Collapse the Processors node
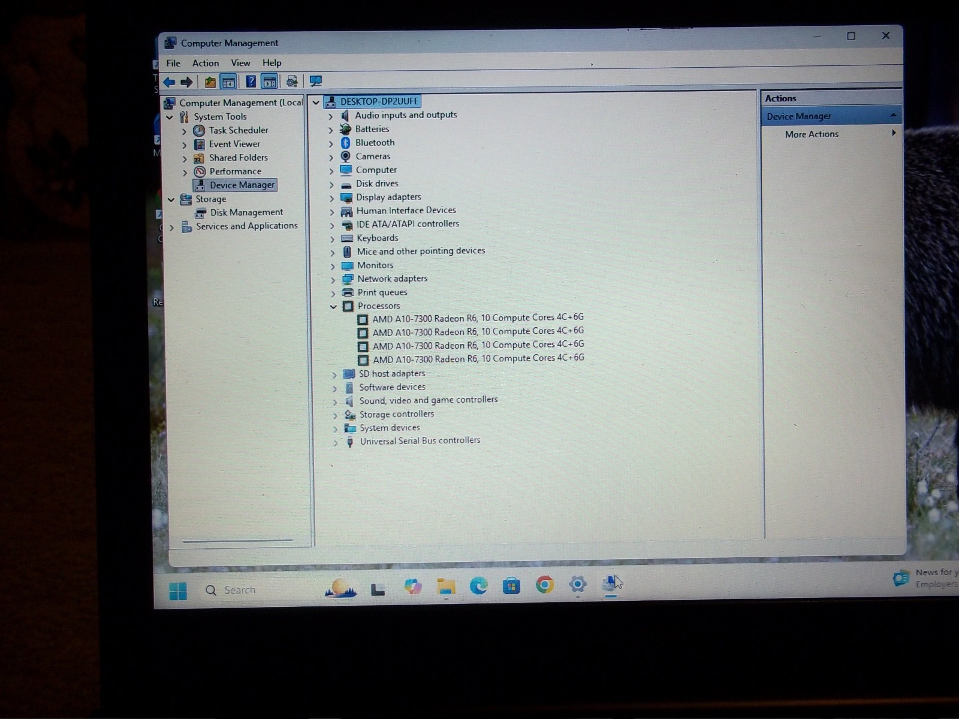Viewport: 959px width, 719px height. pos(334,307)
